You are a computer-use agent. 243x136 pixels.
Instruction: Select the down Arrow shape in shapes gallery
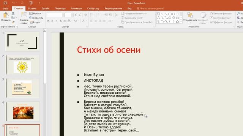coord(174,18)
